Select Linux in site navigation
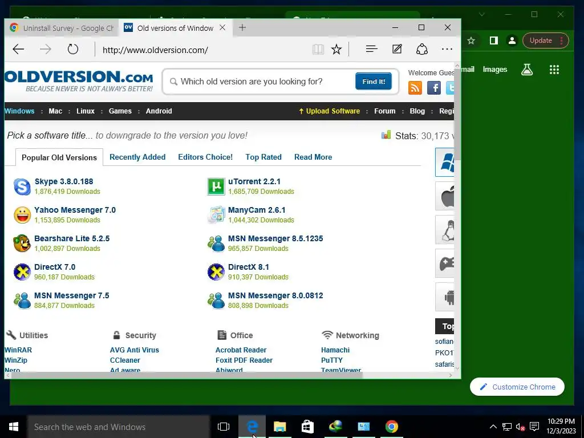584x438 pixels. (86, 111)
